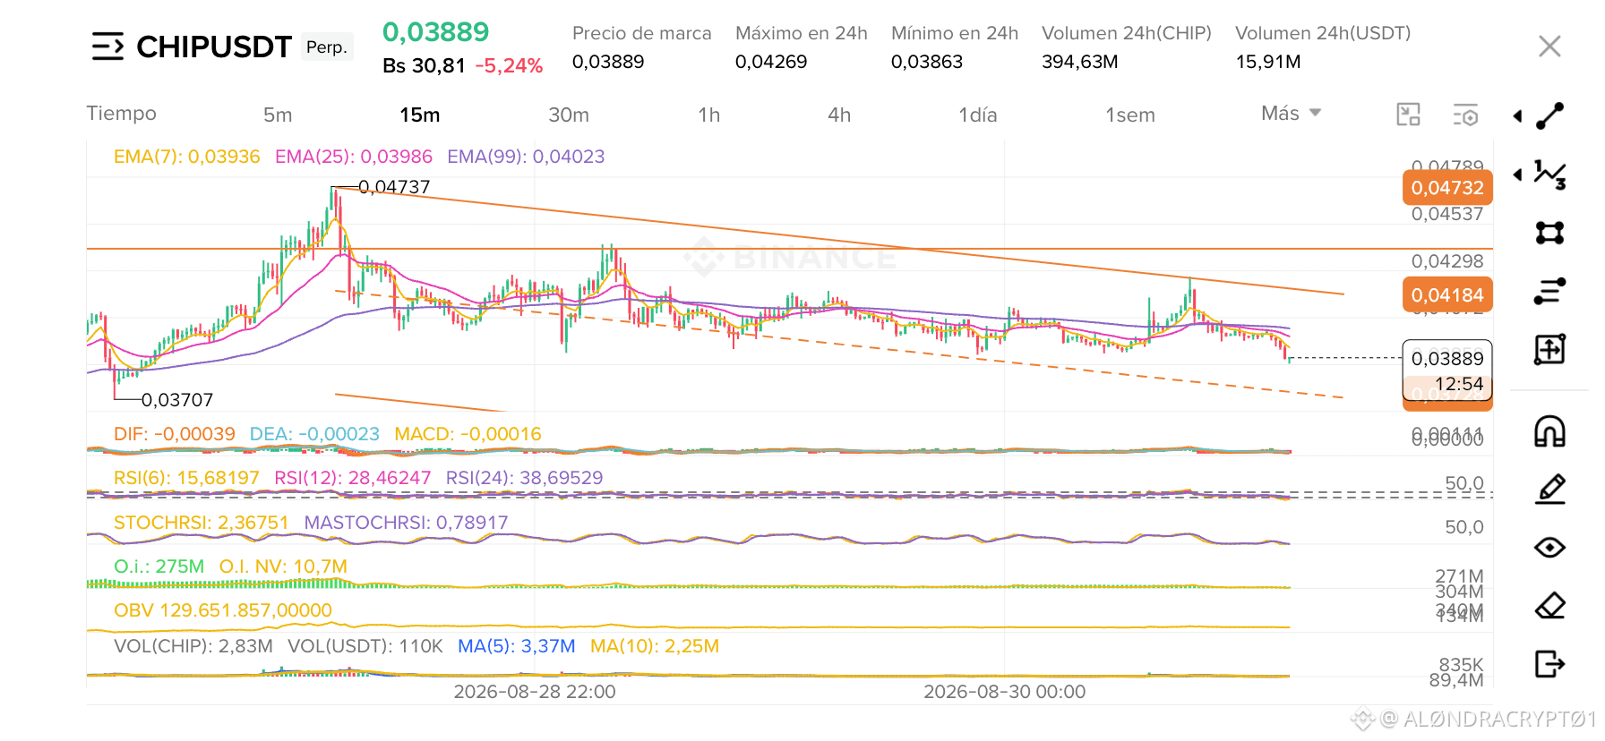
Task: Exit drawing tools with the exit icon
Action: coord(1550,664)
